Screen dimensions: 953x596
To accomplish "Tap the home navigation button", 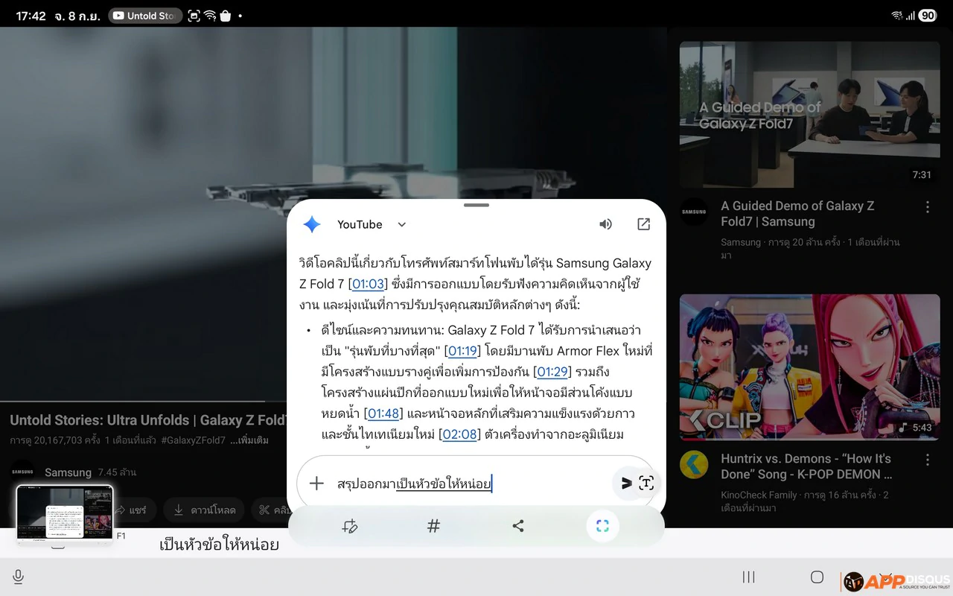I will [x=817, y=577].
